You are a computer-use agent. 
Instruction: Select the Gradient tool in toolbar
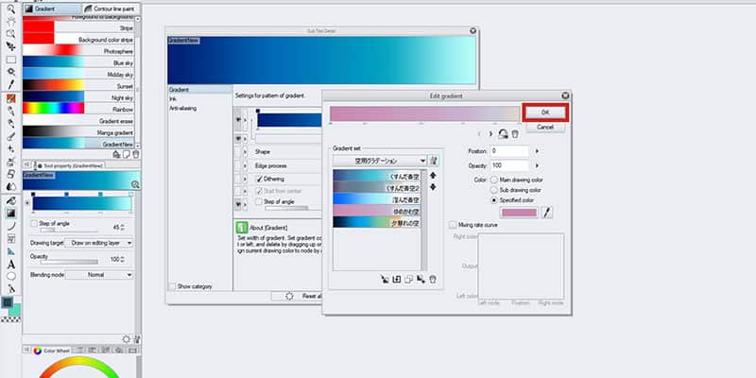pos(10,213)
